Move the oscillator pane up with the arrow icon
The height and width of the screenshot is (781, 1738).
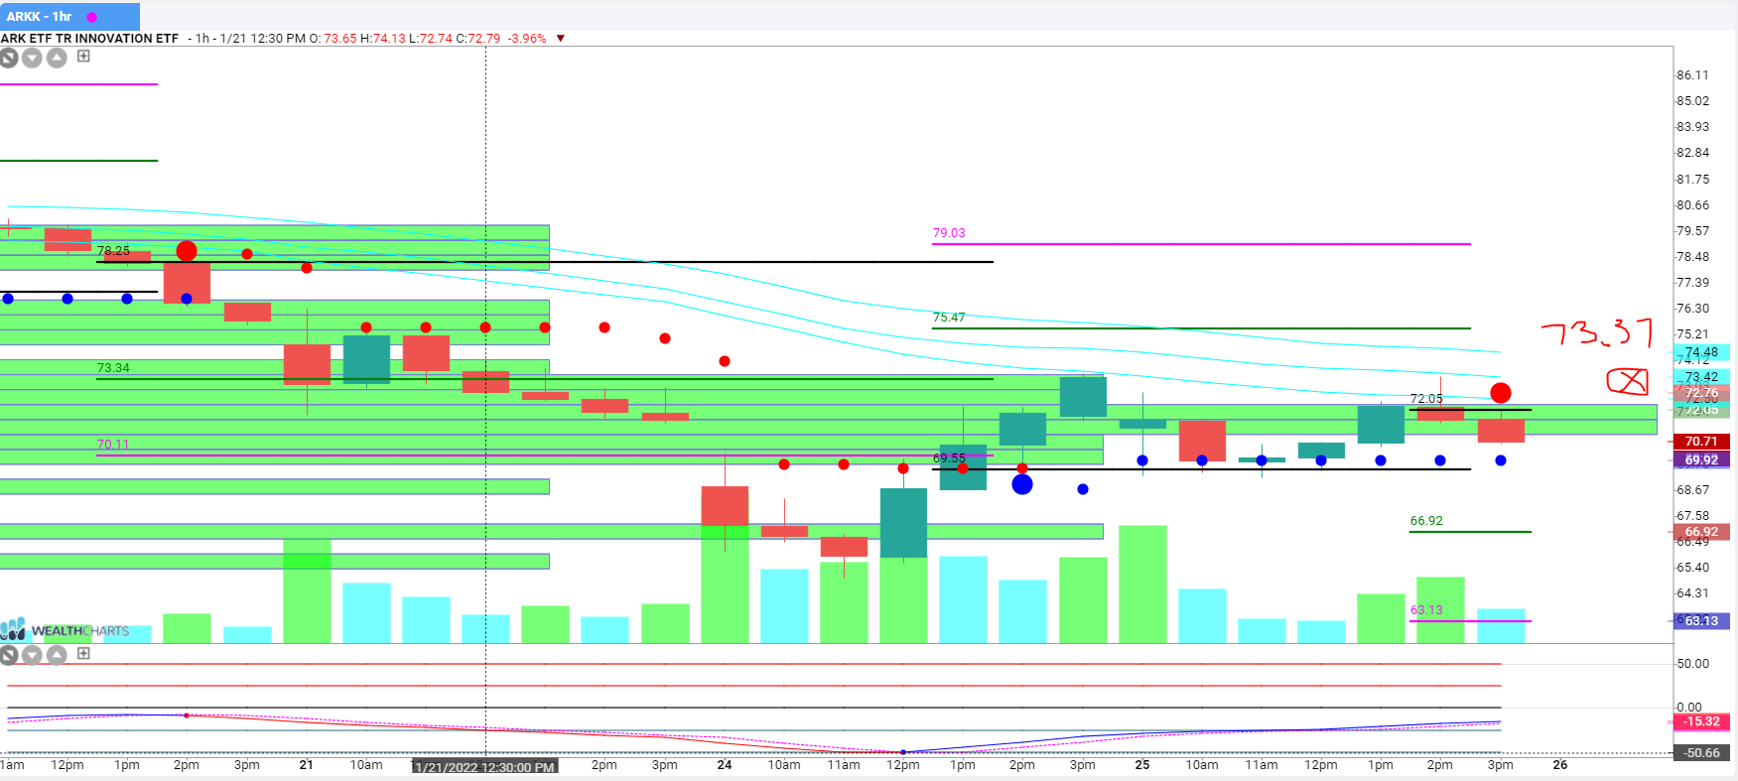point(58,655)
